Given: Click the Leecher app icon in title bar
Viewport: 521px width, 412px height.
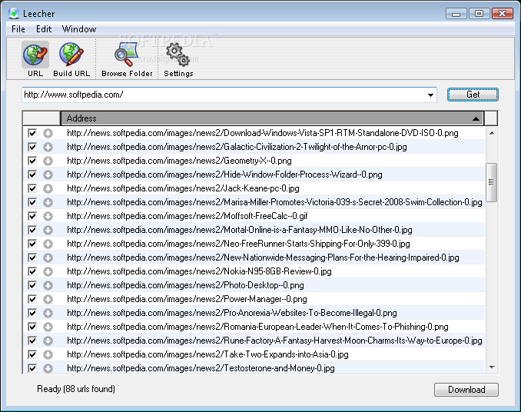Looking at the screenshot, I should tap(14, 13).
